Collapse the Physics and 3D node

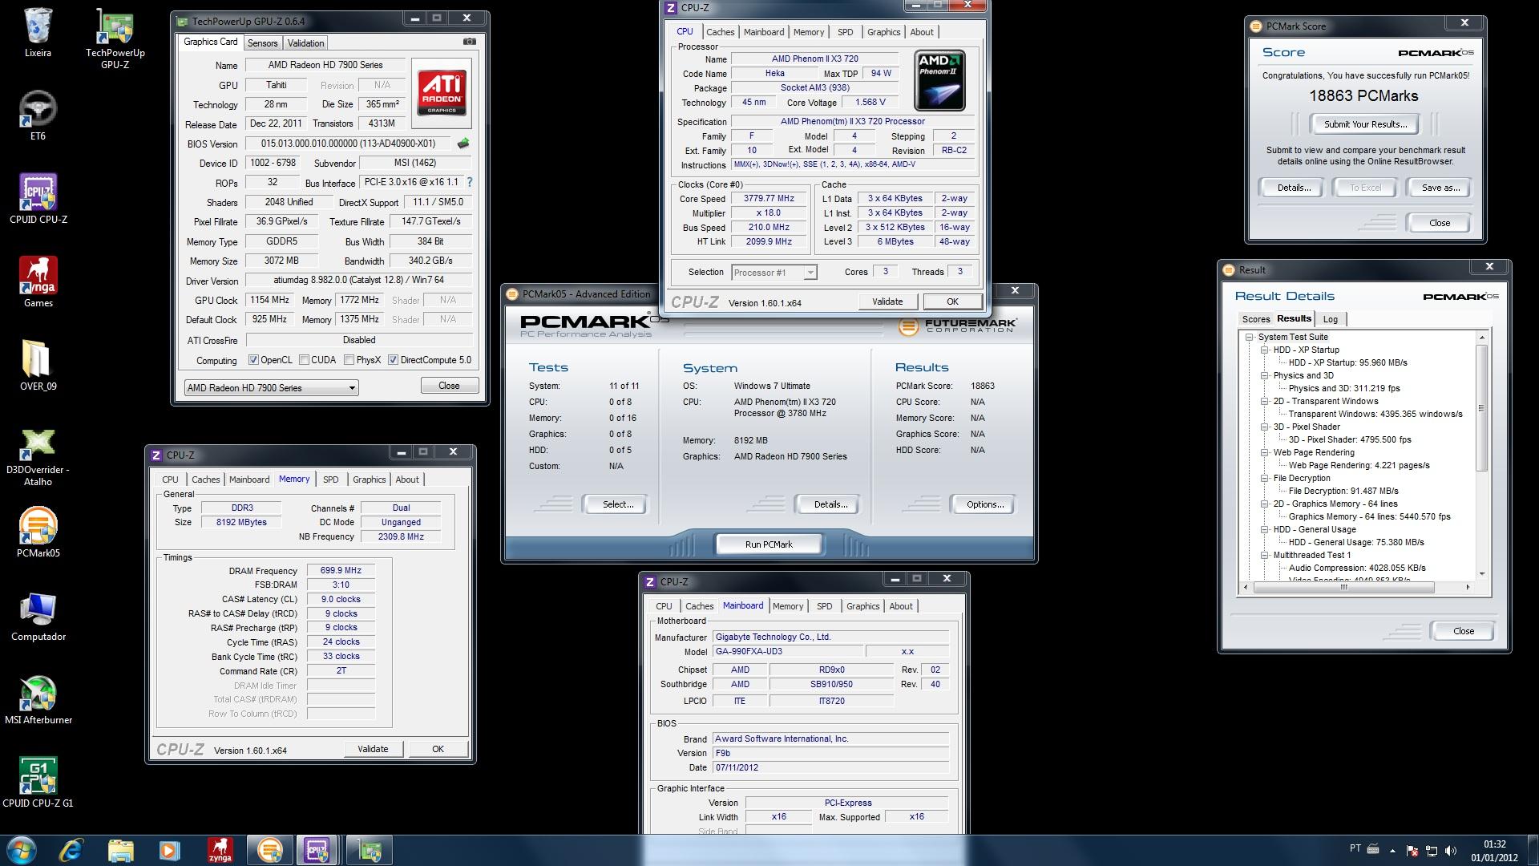pos(1264,376)
